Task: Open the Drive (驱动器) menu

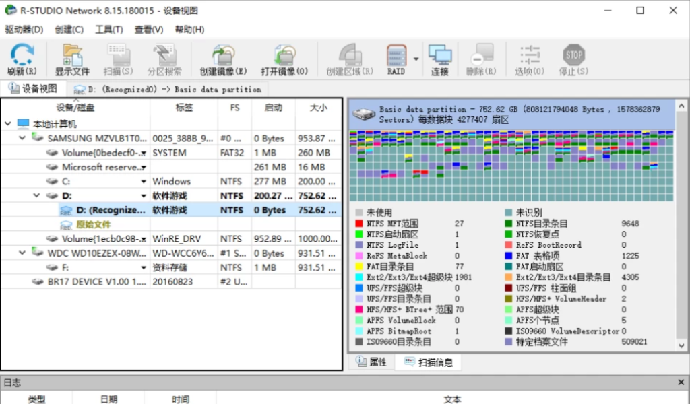Action: [x=24, y=30]
